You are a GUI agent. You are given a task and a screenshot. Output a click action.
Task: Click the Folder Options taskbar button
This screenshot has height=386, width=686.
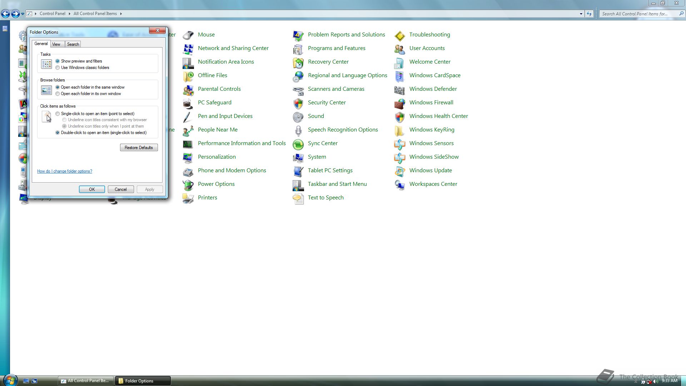(143, 381)
